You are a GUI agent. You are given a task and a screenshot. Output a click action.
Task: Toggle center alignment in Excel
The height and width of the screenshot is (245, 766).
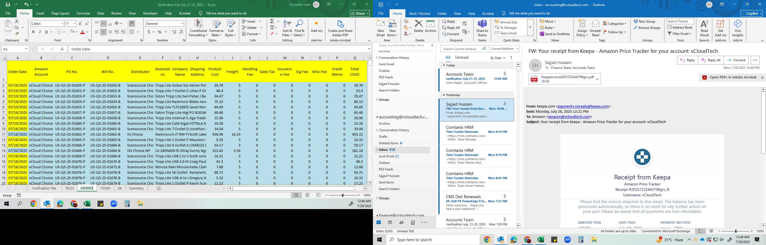click(103, 32)
